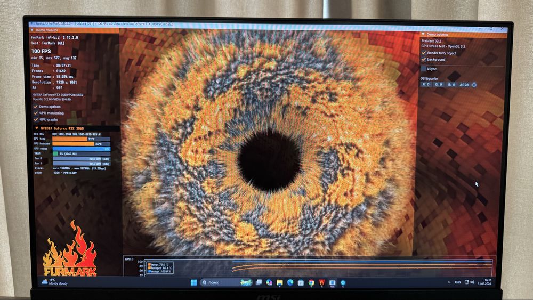Image resolution: width=533 pixels, height=300 pixels.
Task: Uncheck the GPU graphs checkbox
Action: click(36, 119)
